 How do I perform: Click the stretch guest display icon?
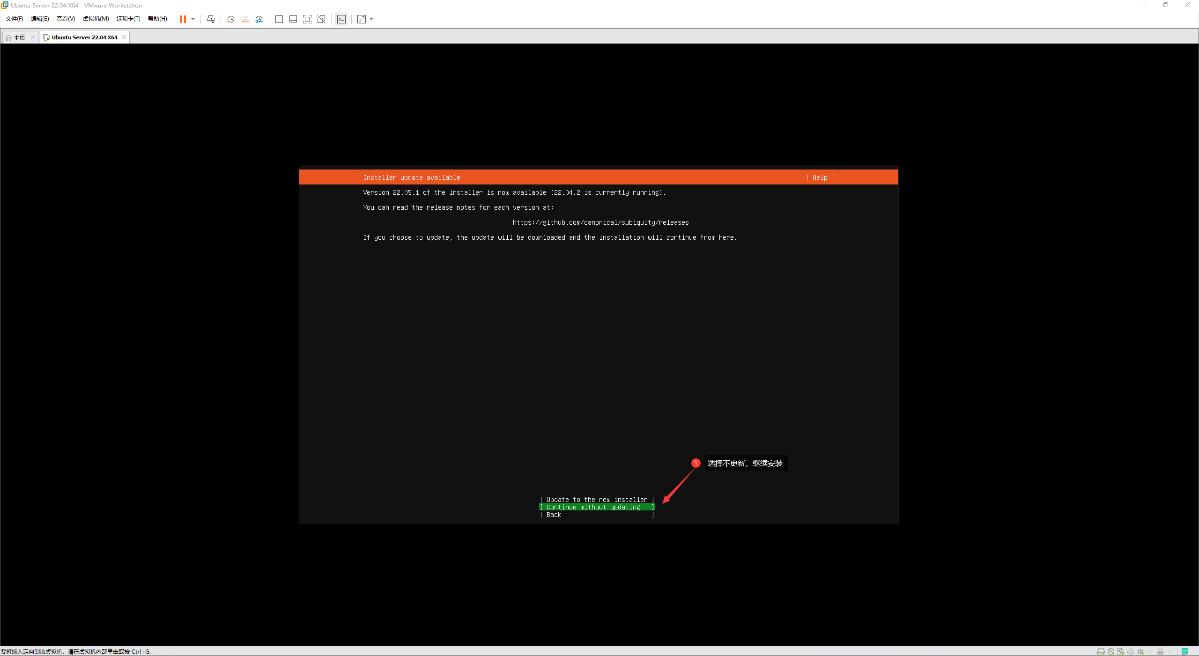pyautogui.click(x=362, y=19)
